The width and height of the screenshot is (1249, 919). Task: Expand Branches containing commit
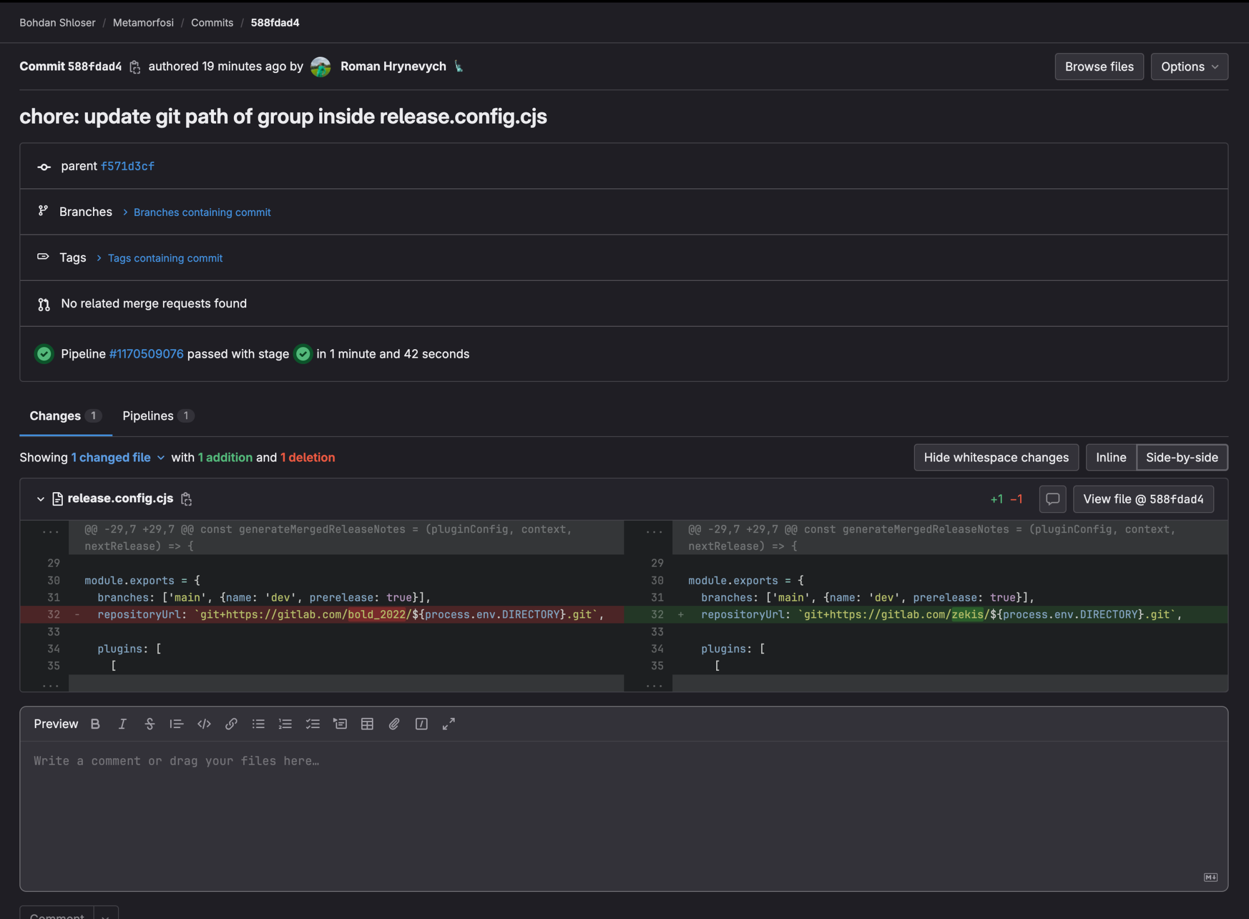(202, 211)
